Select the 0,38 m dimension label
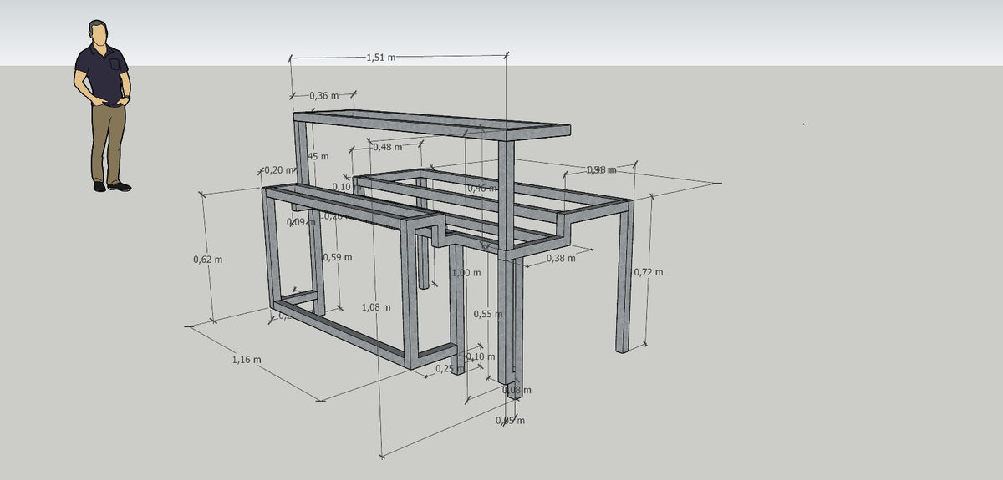This screenshot has width=1003, height=480. (561, 259)
